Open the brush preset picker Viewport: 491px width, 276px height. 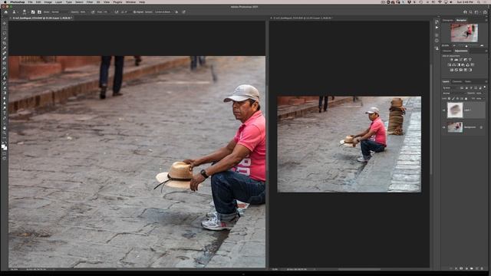click(x=25, y=12)
